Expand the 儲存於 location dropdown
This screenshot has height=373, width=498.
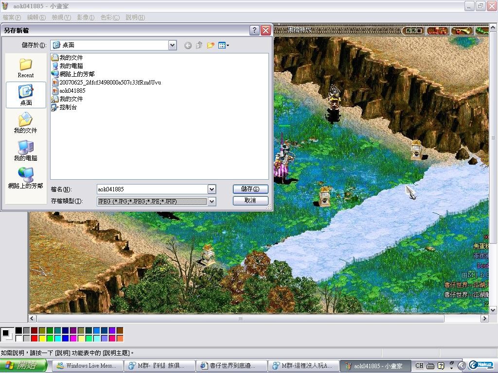click(172, 45)
